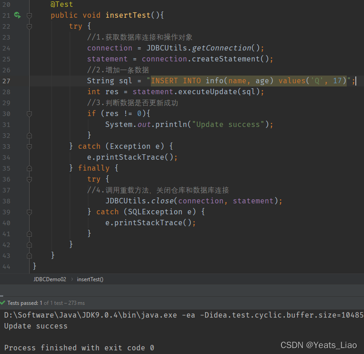This screenshot has width=364, height=354.
Task: Collapse the catch Exception block on line 33
Action: [x=29, y=147]
